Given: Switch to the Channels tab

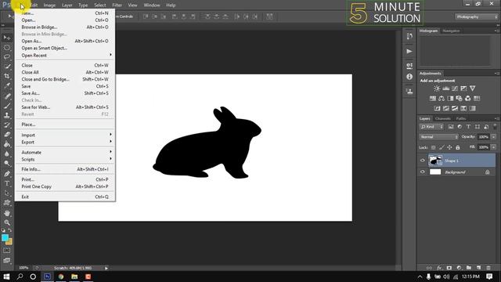Looking at the screenshot, I should 442,118.
